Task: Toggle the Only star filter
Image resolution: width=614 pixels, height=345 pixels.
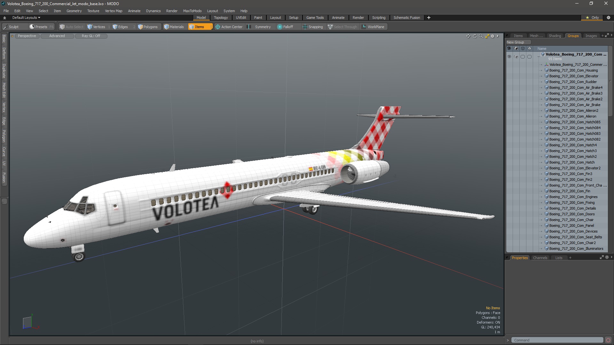Action: (592, 18)
